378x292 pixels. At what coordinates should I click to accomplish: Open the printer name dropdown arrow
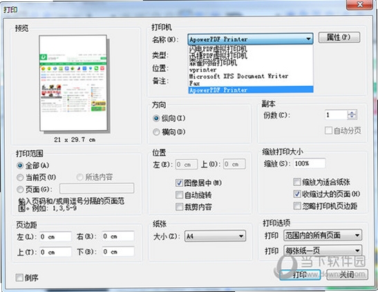point(308,39)
